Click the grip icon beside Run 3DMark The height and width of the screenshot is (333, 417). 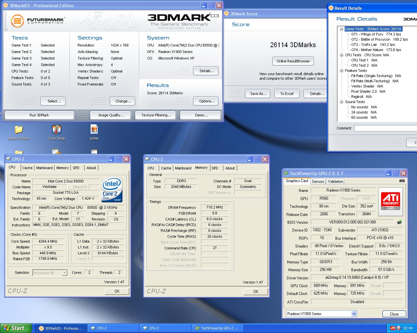[82, 115]
